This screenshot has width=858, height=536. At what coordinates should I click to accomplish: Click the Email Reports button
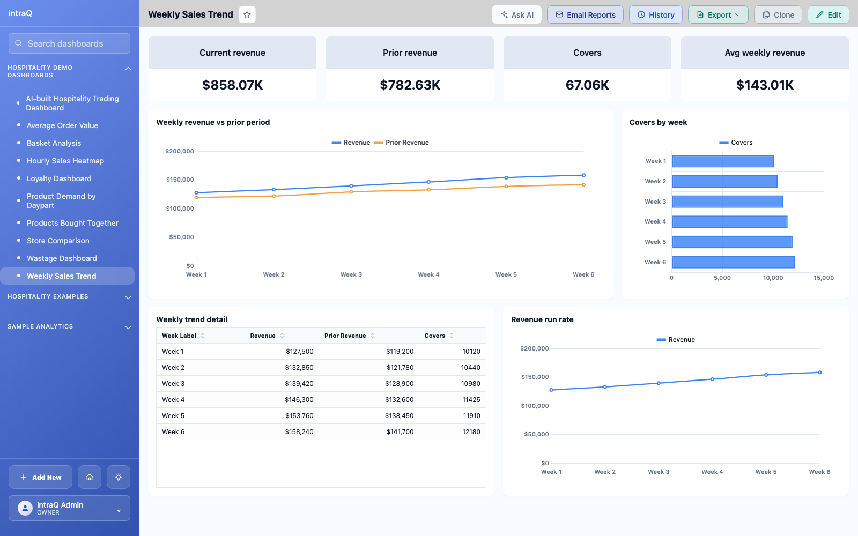click(x=585, y=14)
